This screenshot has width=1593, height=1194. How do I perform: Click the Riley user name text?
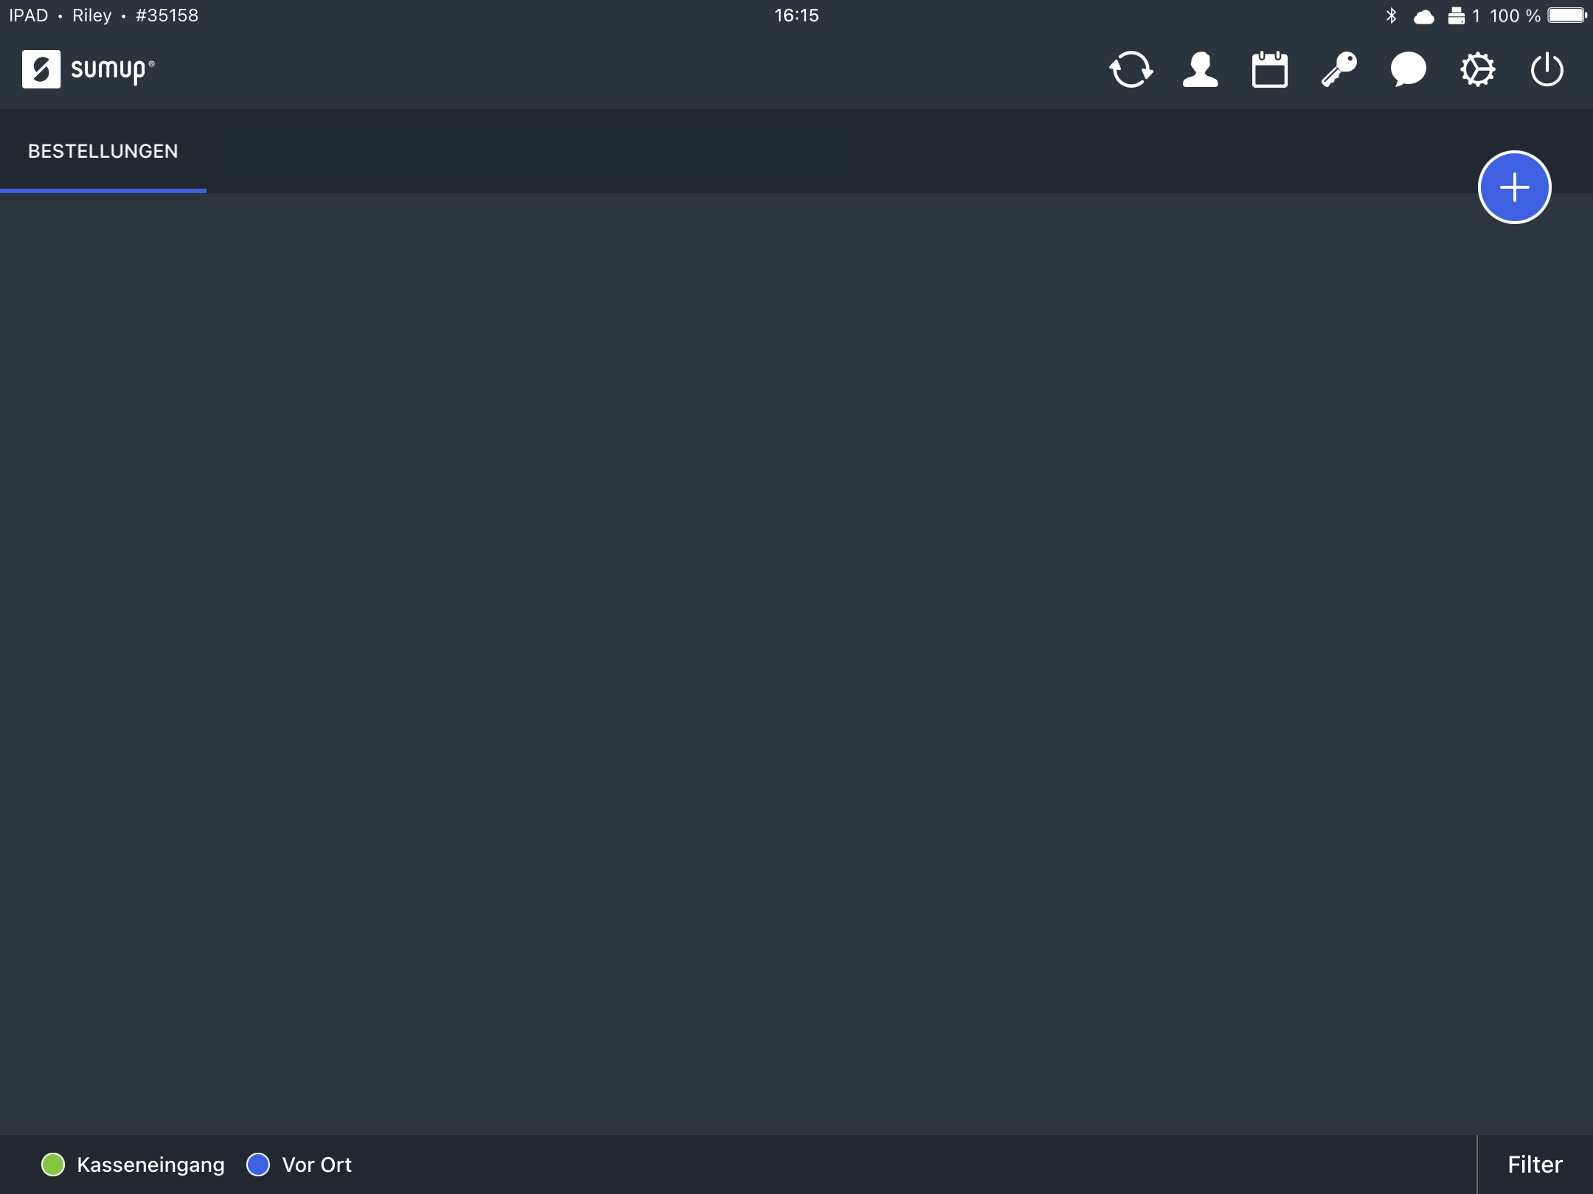[91, 15]
